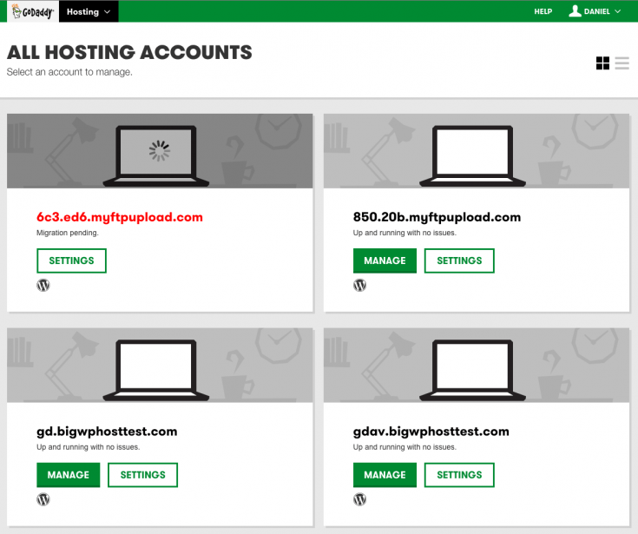Screen dimensions: 638x534
Task: Click the 'Migration pending.' status text
Action: [x=68, y=233]
